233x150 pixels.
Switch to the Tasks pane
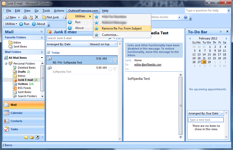[24, 129]
